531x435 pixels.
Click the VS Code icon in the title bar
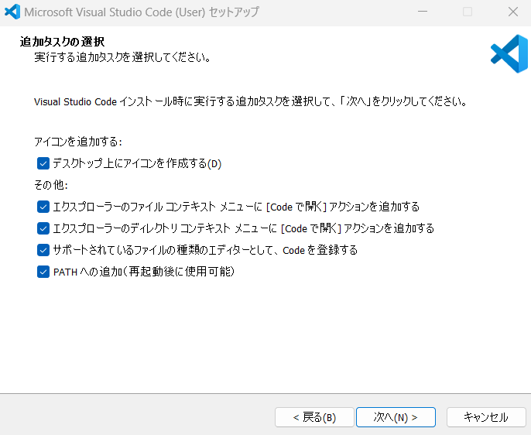click(12, 12)
